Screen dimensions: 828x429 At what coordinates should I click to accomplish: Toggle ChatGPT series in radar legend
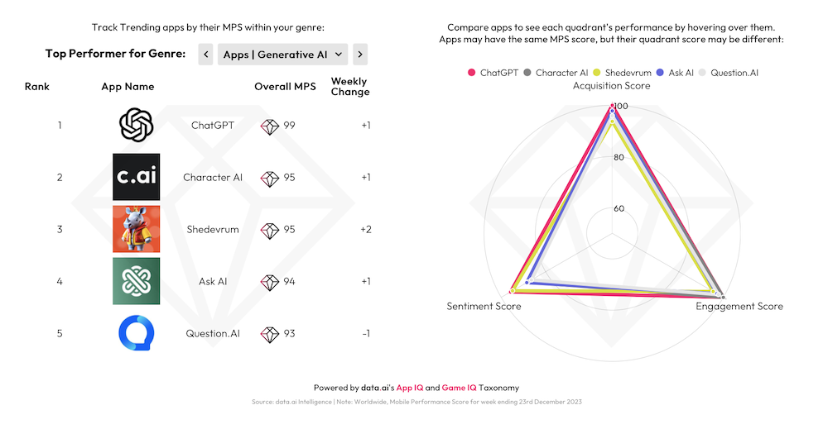click(494, 73)
